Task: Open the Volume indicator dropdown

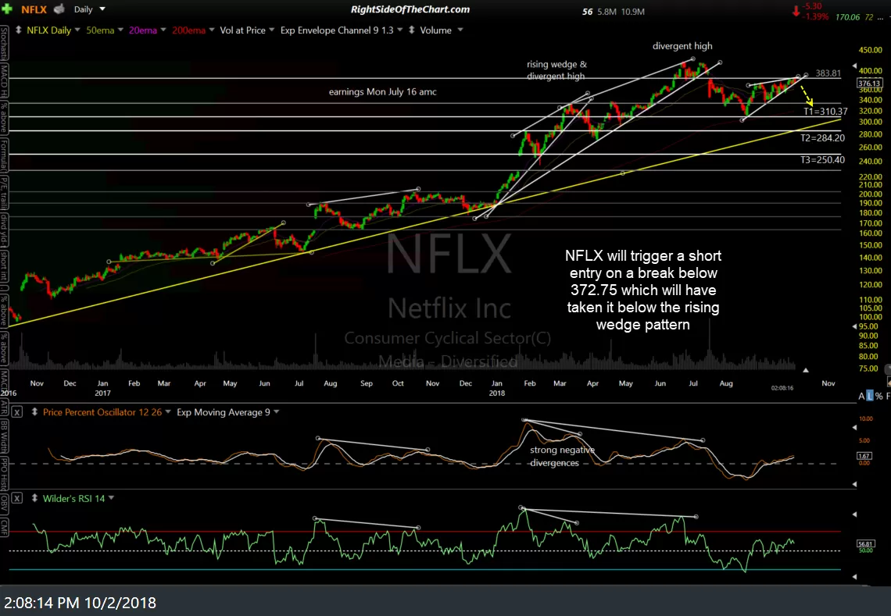Action: pyautogui.click(x=460, y=30)
